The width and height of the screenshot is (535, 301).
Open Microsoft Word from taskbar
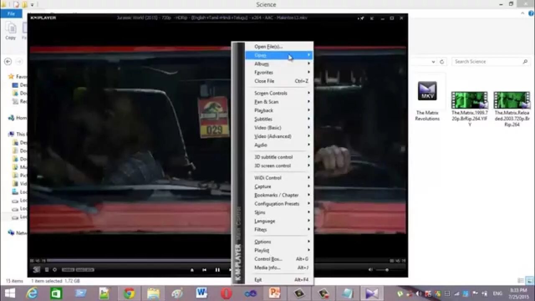[x=201, y=293]
